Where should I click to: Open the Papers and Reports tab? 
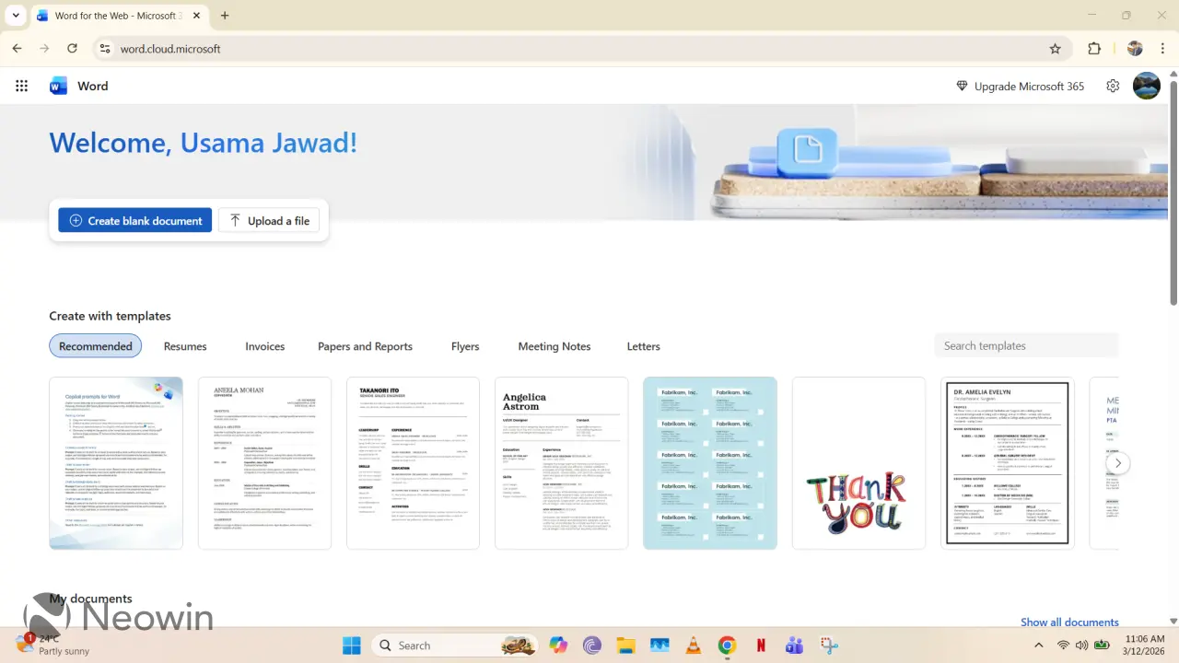365,346
